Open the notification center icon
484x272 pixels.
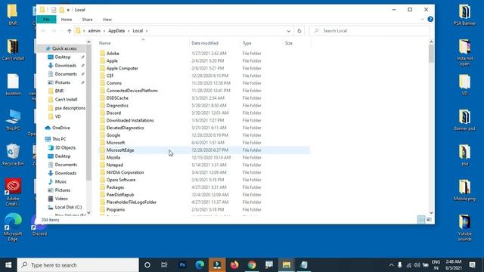(x=472, y=264)
